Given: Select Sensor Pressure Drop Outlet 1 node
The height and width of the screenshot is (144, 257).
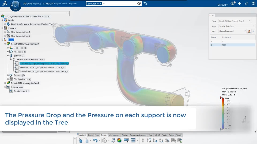Looking at the screenshot, I should (x=31, y=59).
